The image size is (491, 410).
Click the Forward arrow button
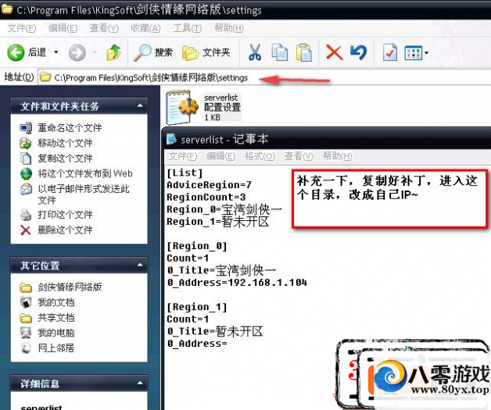click(x=77, y=52)
